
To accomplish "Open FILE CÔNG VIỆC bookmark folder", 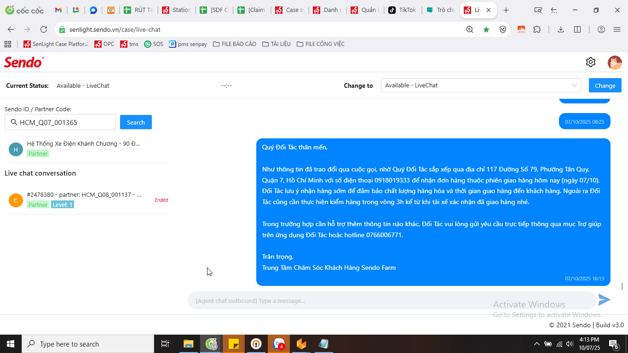I will tap(321, 44).
